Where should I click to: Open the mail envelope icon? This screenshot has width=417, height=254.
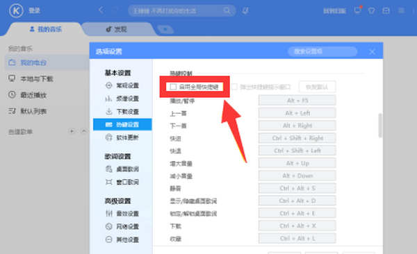[x=386, y=10]
